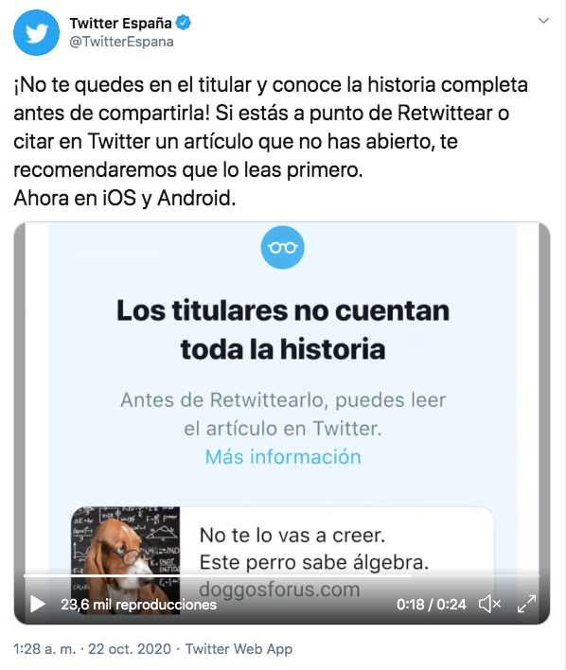
Task: Click the dog algebra thumbnail image
Action: pos(125,560)
